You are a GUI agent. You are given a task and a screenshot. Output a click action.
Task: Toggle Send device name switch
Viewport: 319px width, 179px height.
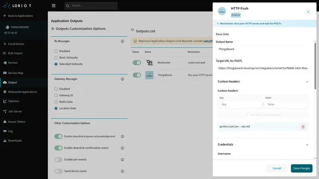coord(58,171)
